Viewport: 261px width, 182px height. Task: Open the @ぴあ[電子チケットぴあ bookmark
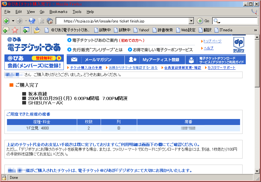pos(67,30)
